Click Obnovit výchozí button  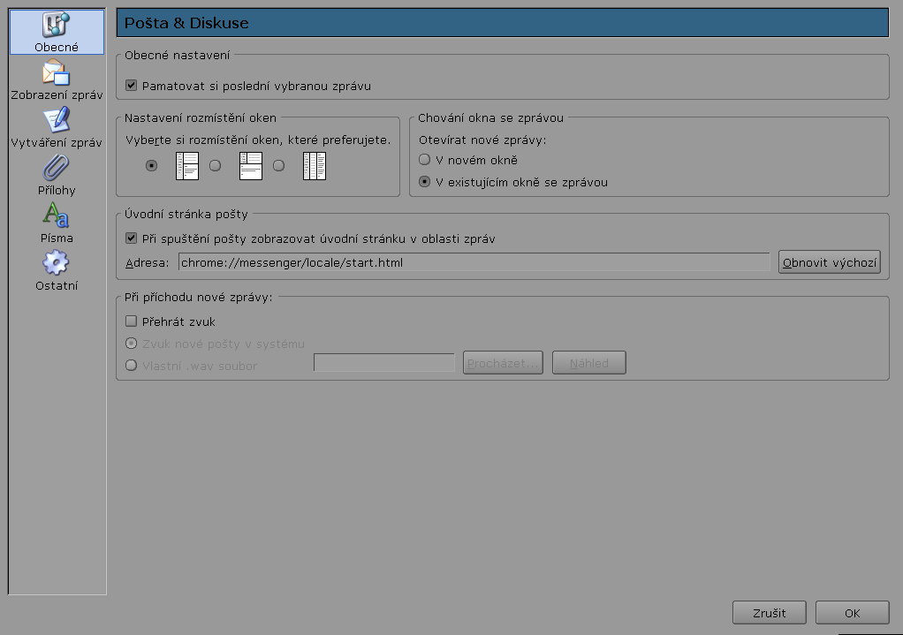coord(830,262)
